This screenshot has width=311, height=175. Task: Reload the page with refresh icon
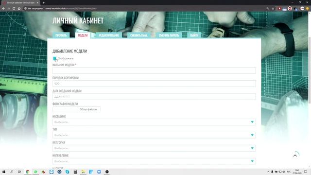click(14, 9)
